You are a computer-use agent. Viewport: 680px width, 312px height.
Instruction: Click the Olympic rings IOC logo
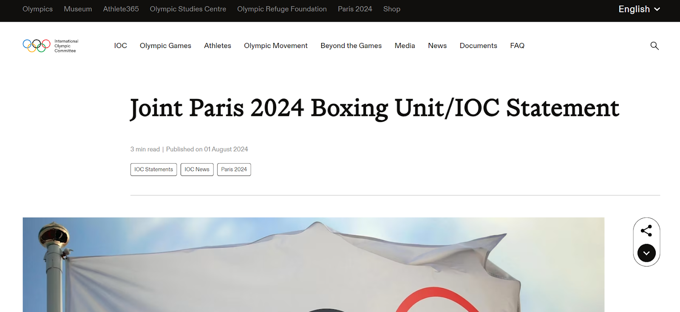[x=37, y=45]
